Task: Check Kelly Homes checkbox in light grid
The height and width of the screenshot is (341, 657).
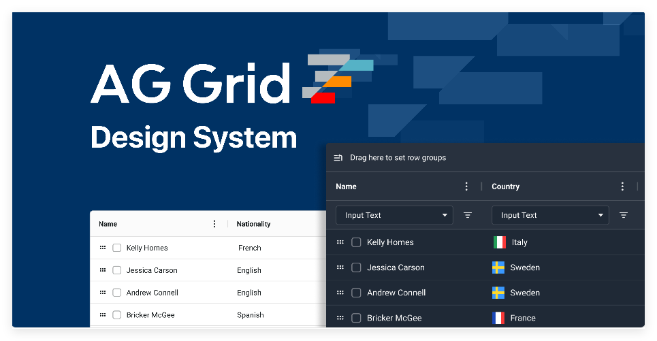Action: 117,248
